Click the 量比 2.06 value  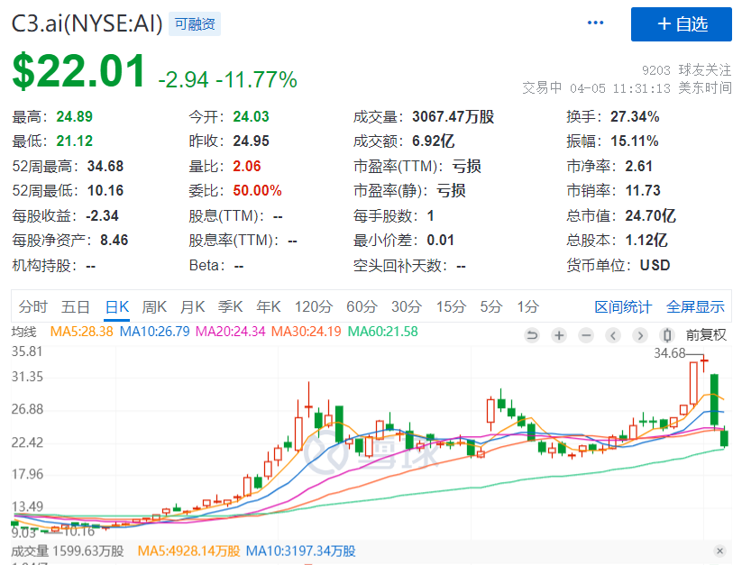click(246, 167)
